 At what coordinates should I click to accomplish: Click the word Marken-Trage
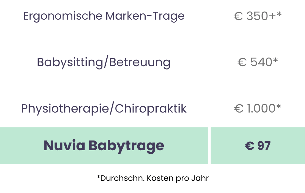145,16
